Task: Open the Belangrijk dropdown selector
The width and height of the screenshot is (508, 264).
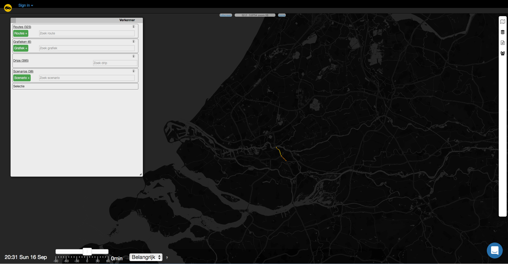Action: click(146, 257)
